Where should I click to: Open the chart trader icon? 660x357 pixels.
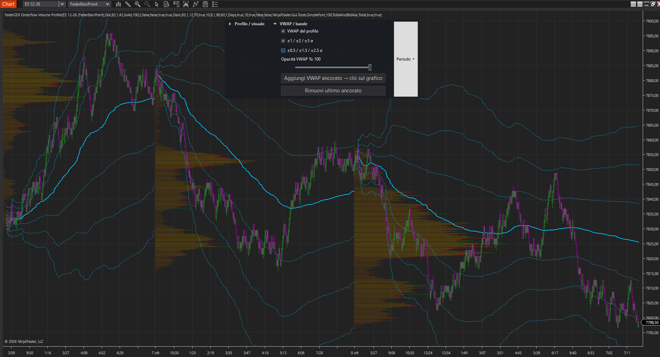[176, 4]
